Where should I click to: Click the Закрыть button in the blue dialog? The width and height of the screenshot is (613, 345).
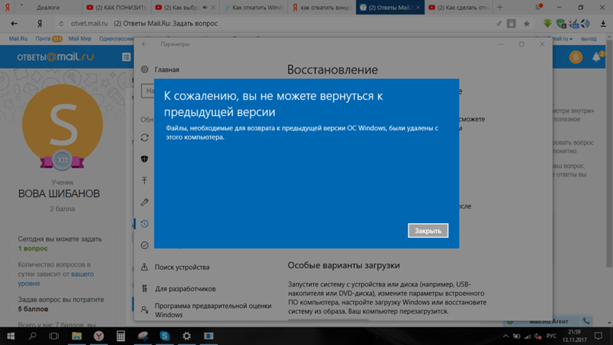coord(428,231)
